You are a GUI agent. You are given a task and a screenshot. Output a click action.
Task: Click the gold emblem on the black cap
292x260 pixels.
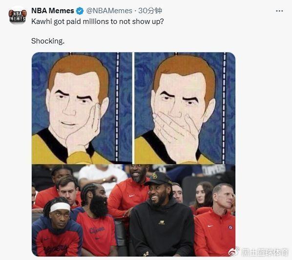pos(155,175)
